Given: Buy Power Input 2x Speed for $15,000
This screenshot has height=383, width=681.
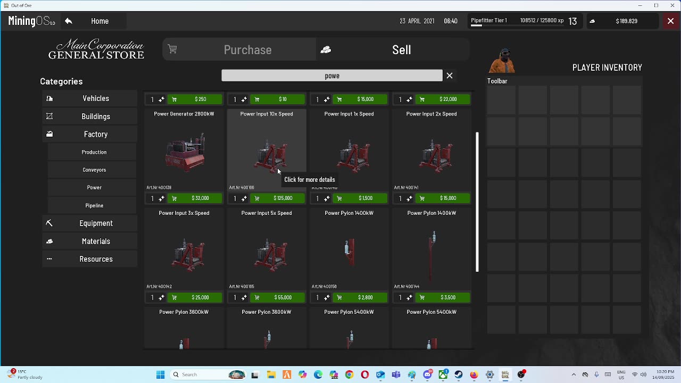Looking at the screenshot, I should coord(443,198).
